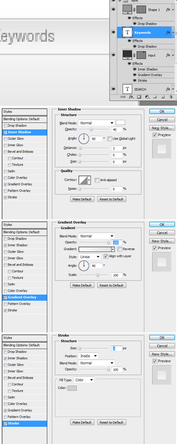
Task: Check the Reverse gradient checkbox
Action: (x=120, y=249)
